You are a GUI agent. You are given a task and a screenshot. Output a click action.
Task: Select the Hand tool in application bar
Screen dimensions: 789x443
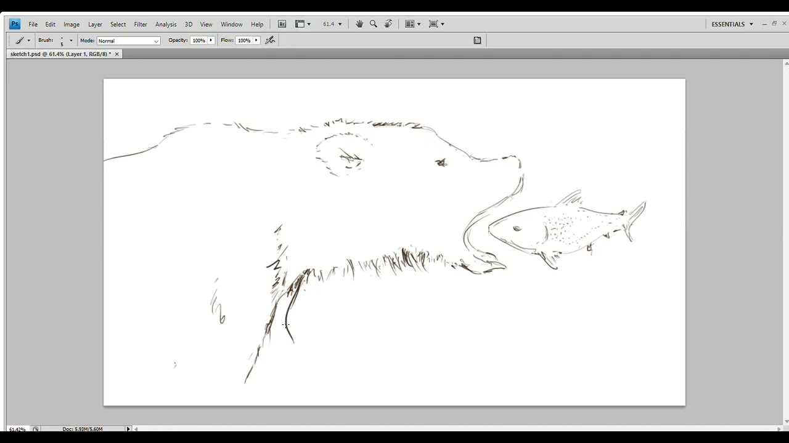click(x=359, y=24)
